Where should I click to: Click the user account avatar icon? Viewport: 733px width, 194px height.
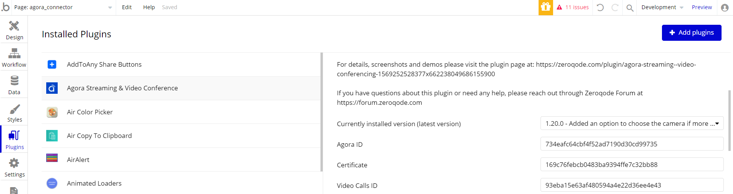725,8
